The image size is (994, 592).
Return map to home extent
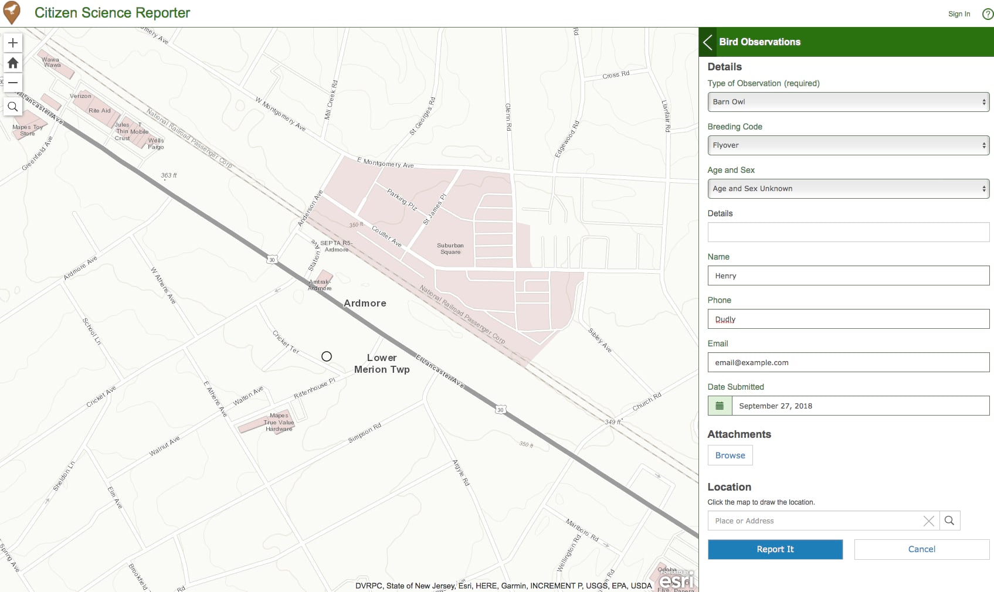pyautogui.click(x=13, y=63)
